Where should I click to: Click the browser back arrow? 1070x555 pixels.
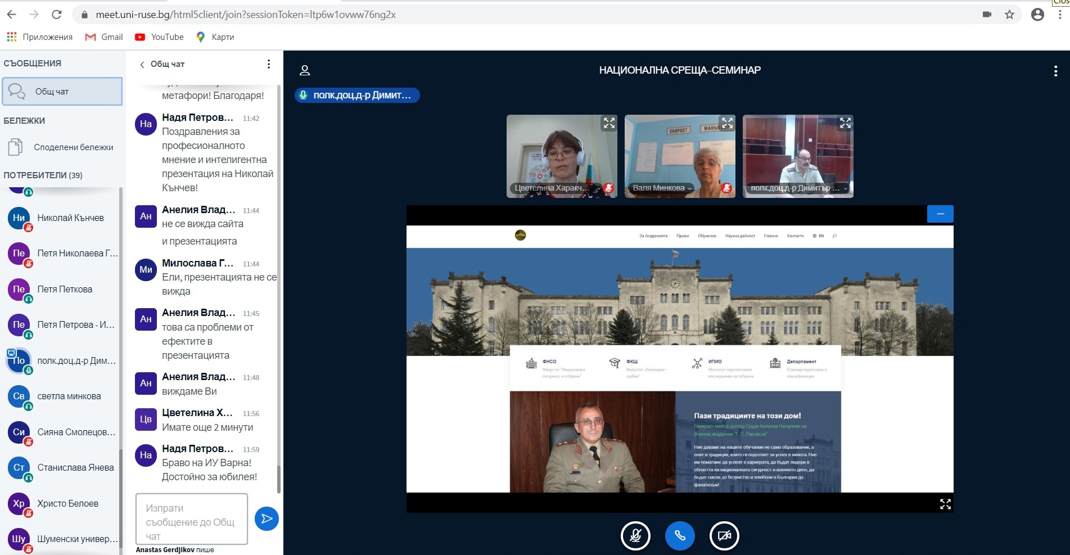11,15
